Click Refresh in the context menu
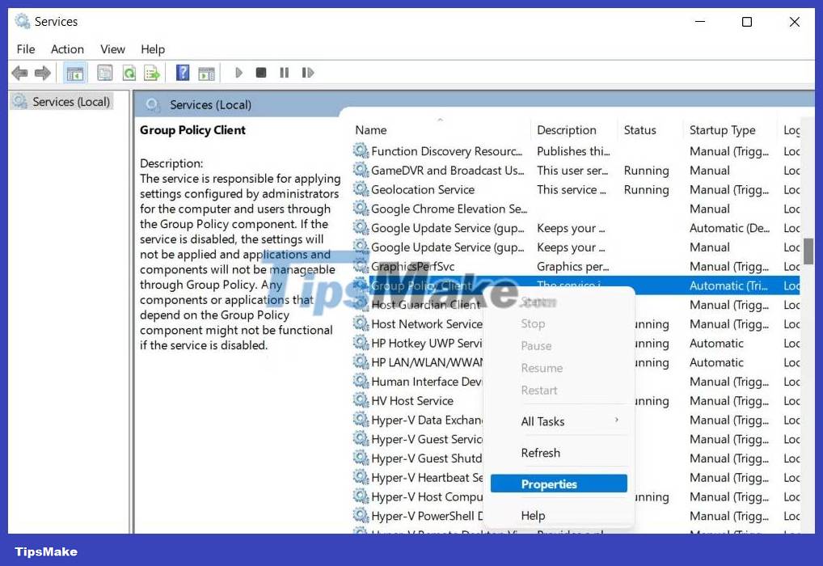This screenshot has width=823, height=566. (x=541, y=452)
